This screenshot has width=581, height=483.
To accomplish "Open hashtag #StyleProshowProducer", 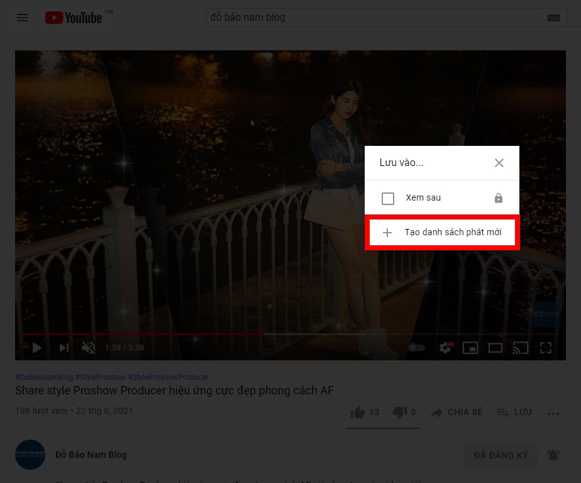I will pos(169,377).
